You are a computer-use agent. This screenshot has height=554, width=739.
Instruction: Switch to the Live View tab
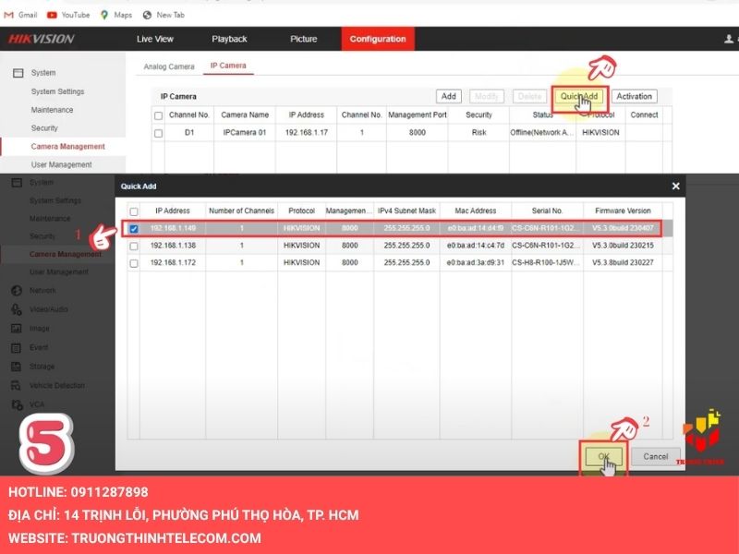155,39
